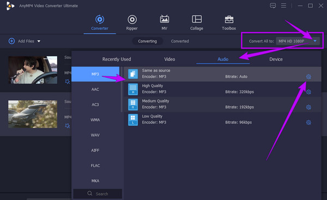Select MP3 in the format list
This screenshot has height=200, width=327.
[95, 74]
